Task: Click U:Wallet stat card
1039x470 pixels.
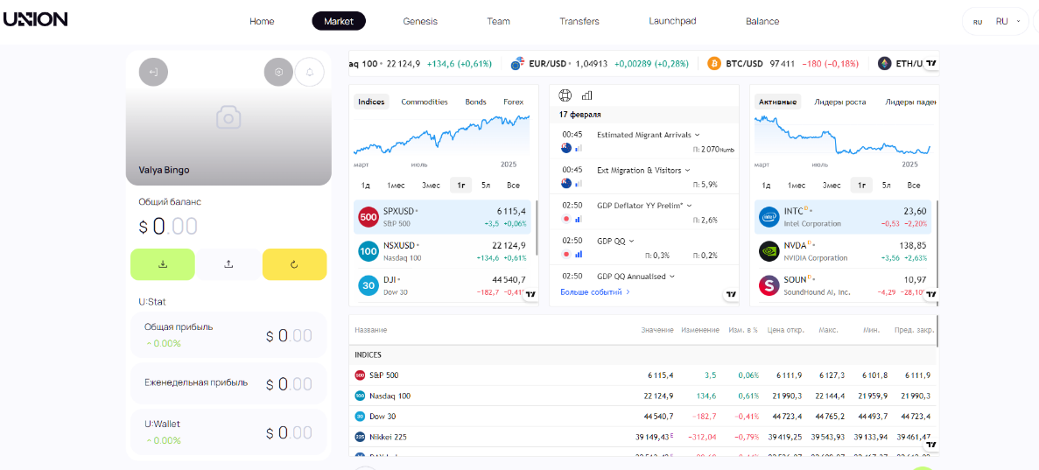Action: pos(228,432)
